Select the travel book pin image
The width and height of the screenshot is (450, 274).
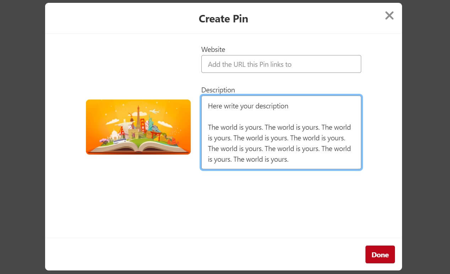138,127
